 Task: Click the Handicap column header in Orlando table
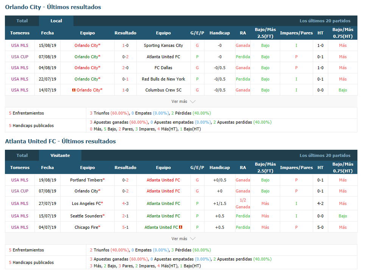click(220, 33)
